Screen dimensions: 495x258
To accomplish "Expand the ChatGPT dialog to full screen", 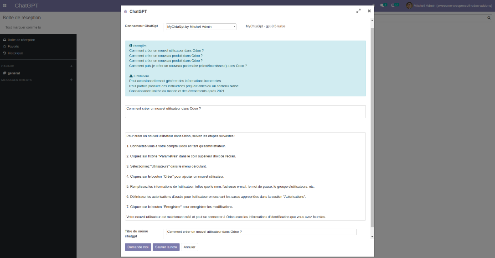I will [x=358, y=11].
